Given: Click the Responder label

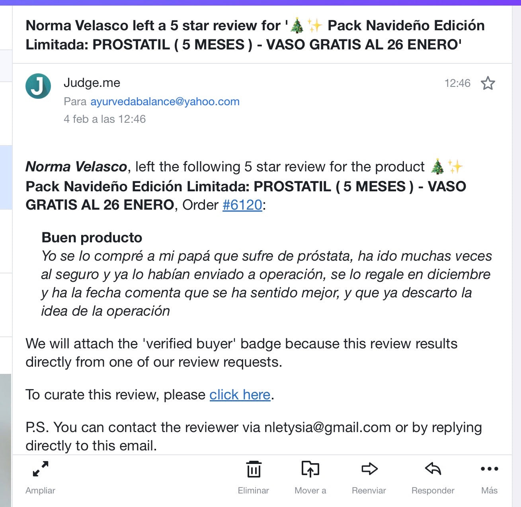Looking at the screenshot, I should pyautogui.click(x=433, y=491).
